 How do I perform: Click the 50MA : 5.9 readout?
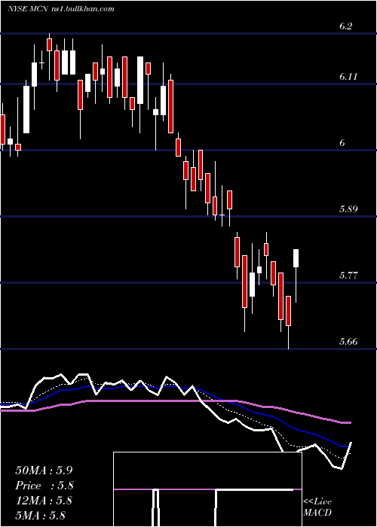click(x=44, y=471)
